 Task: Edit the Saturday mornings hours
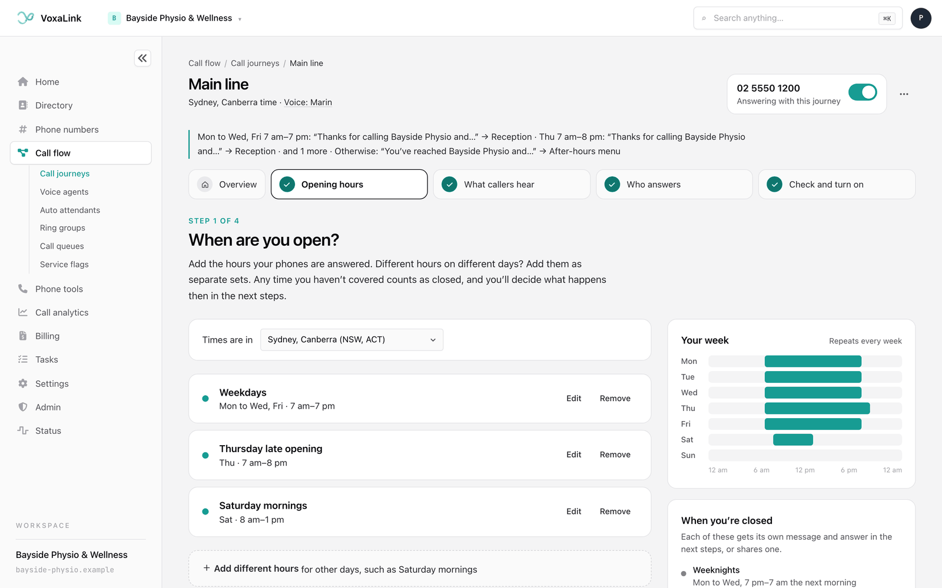[x=573, y=512]
